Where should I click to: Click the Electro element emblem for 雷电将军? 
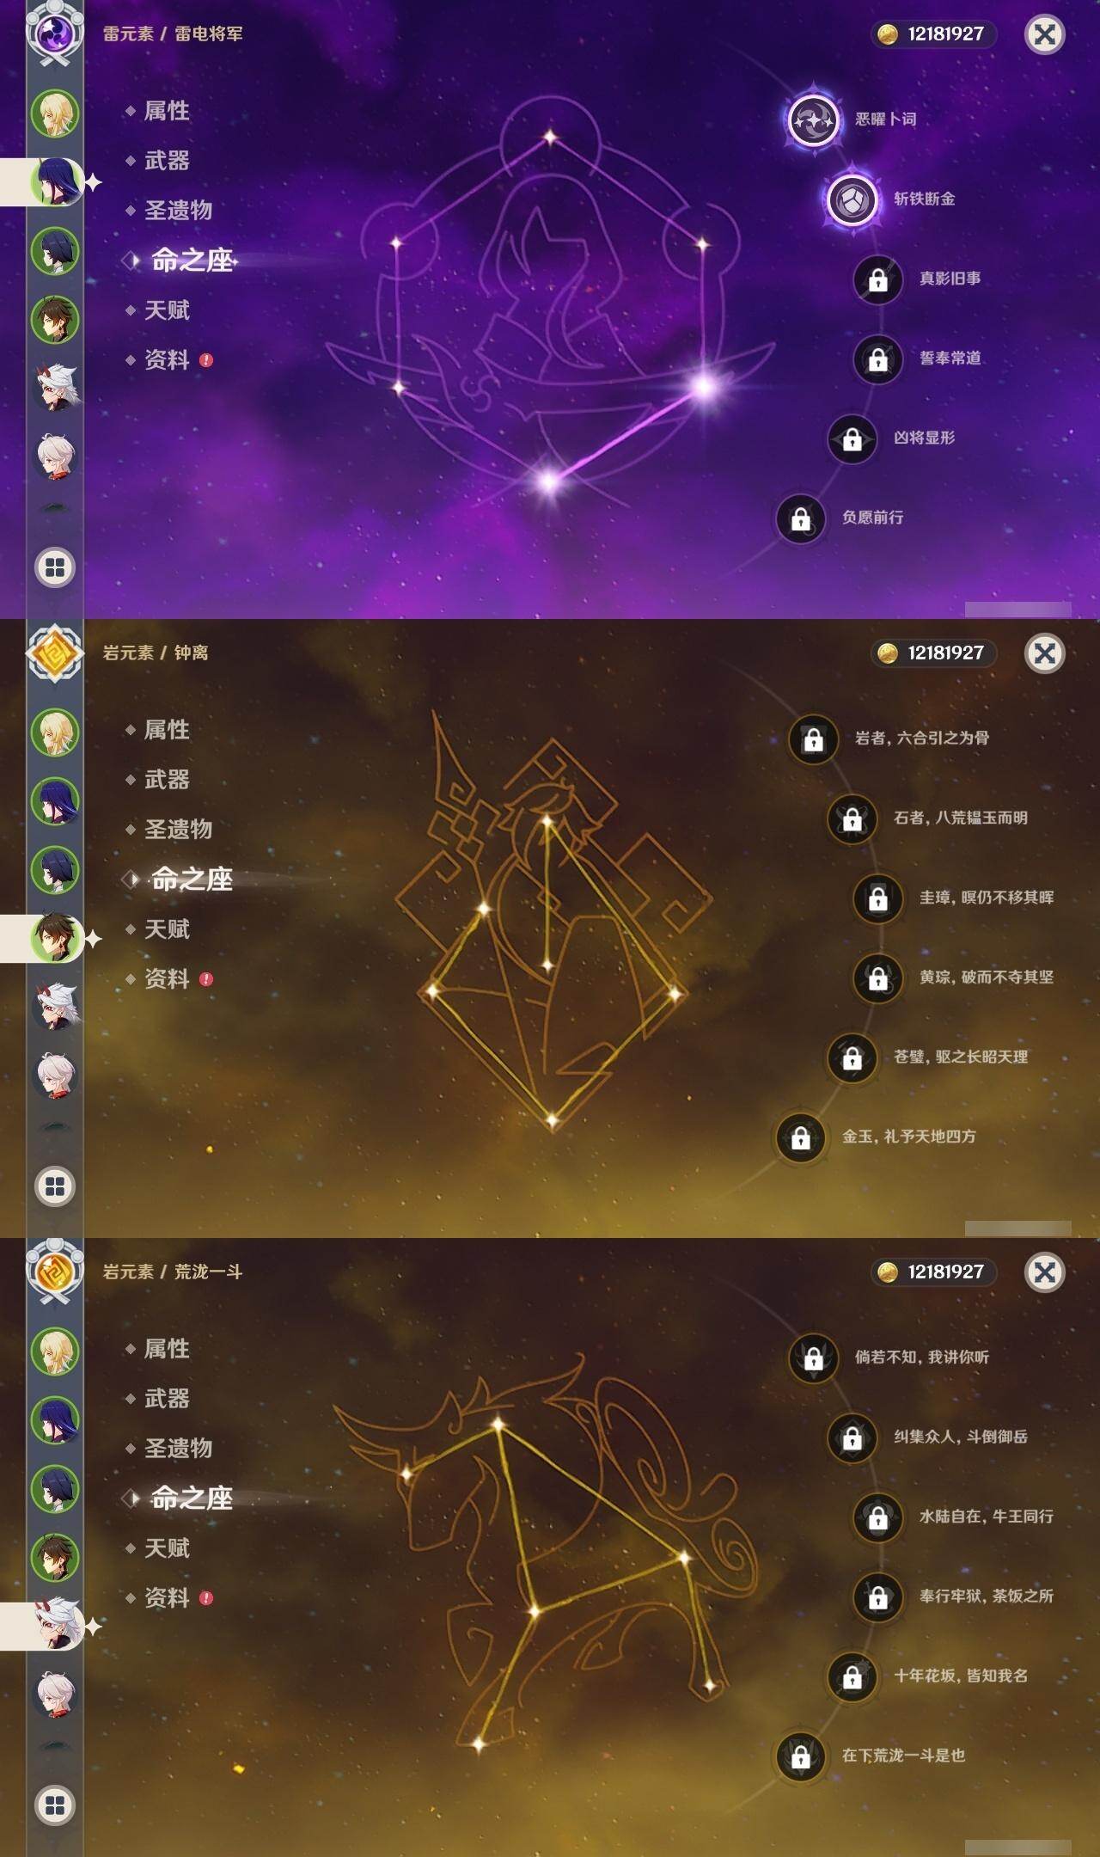coord(55,33)
